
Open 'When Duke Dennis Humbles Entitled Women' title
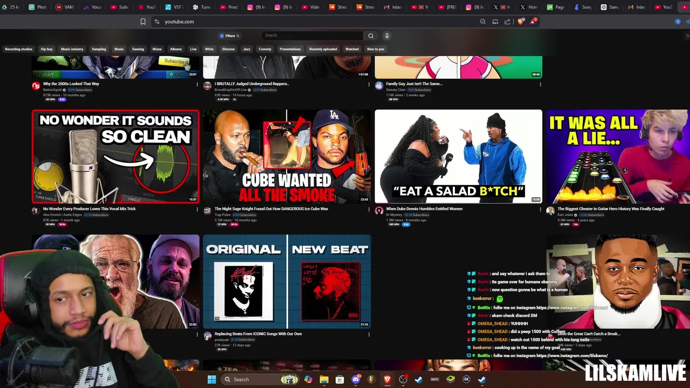(x=424, y=209)
